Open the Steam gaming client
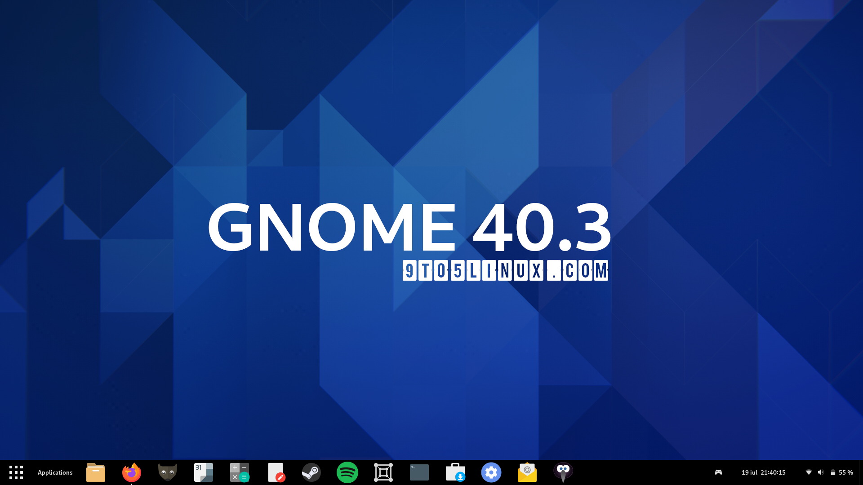863x485 pixels. (x=311, y=472)
